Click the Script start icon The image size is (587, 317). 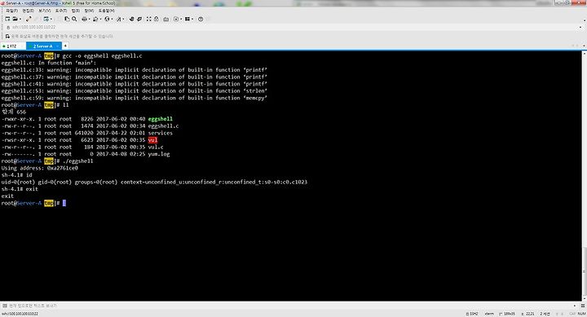(176, 19)
